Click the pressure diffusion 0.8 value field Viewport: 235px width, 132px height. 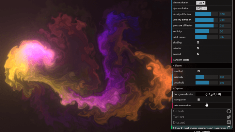coord(225,25)
